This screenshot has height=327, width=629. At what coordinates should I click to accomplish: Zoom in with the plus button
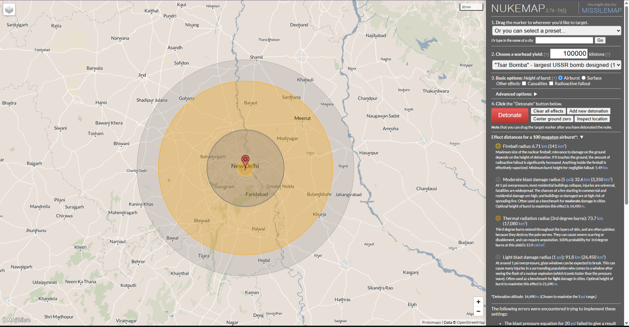pos(478,301)
